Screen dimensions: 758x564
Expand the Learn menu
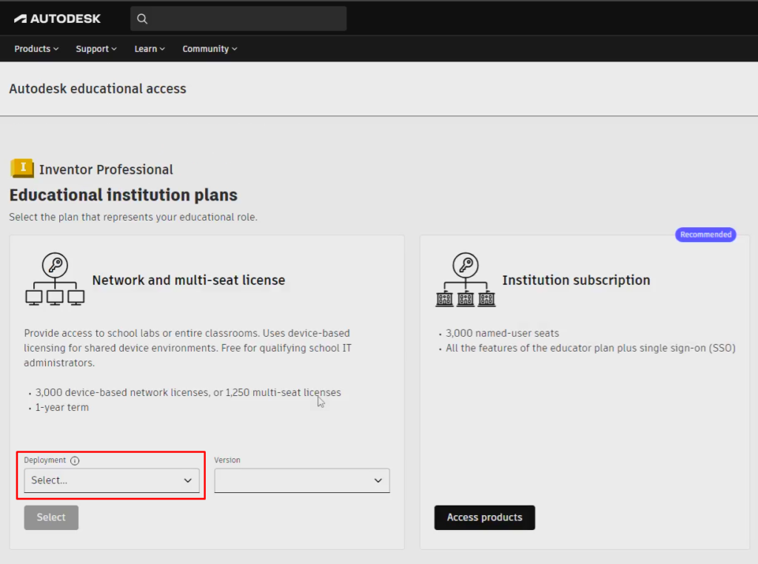coord(150,49)
